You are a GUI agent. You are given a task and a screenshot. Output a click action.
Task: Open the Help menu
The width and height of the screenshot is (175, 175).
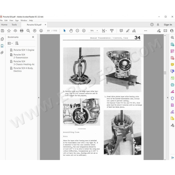(31, 20)
